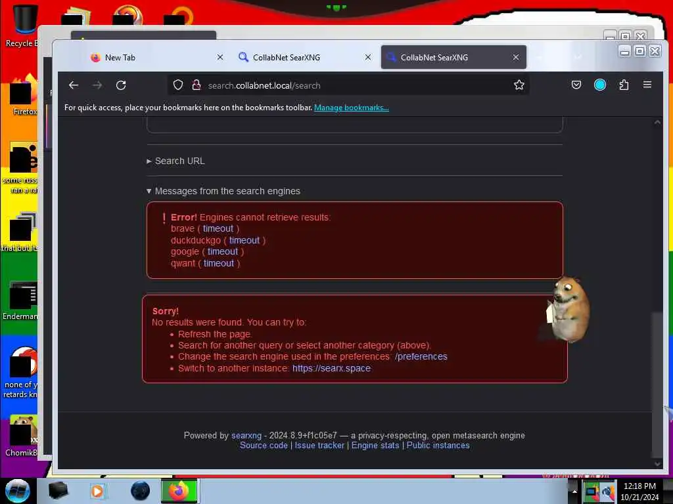The width and height of the screenshot is (673, 504).
Task: Maximize the Firefox window
Action: [639, 52]
